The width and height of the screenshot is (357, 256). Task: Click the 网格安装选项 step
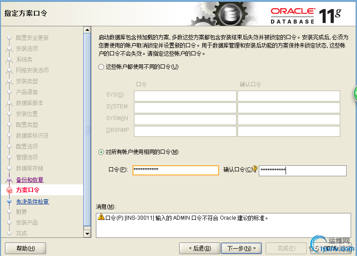tap(32, 70)
